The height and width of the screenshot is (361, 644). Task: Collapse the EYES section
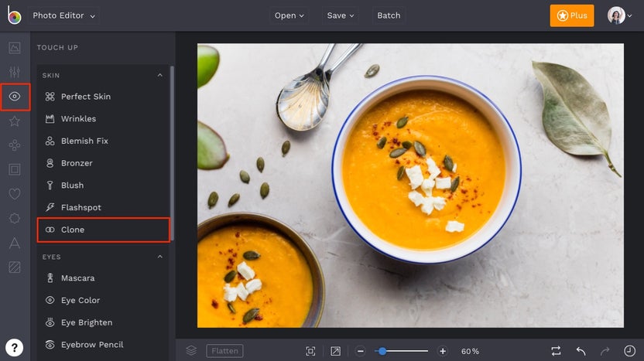tap(159, 257)
